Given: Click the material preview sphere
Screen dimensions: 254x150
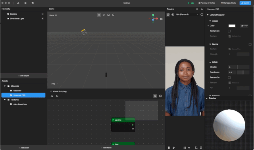Looking at the screenshot, I should [x=229, y=125].
